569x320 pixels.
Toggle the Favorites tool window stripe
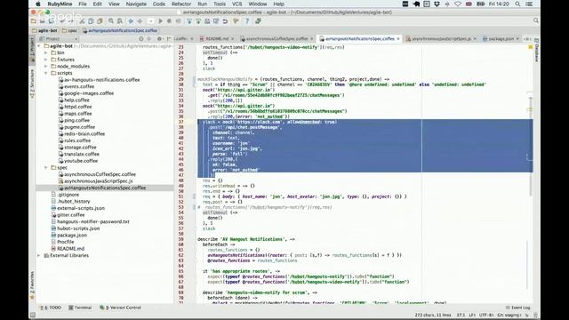[32, 285]
